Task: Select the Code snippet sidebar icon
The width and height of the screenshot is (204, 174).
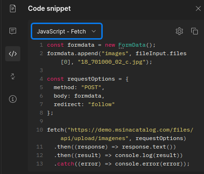Action: 13,54
